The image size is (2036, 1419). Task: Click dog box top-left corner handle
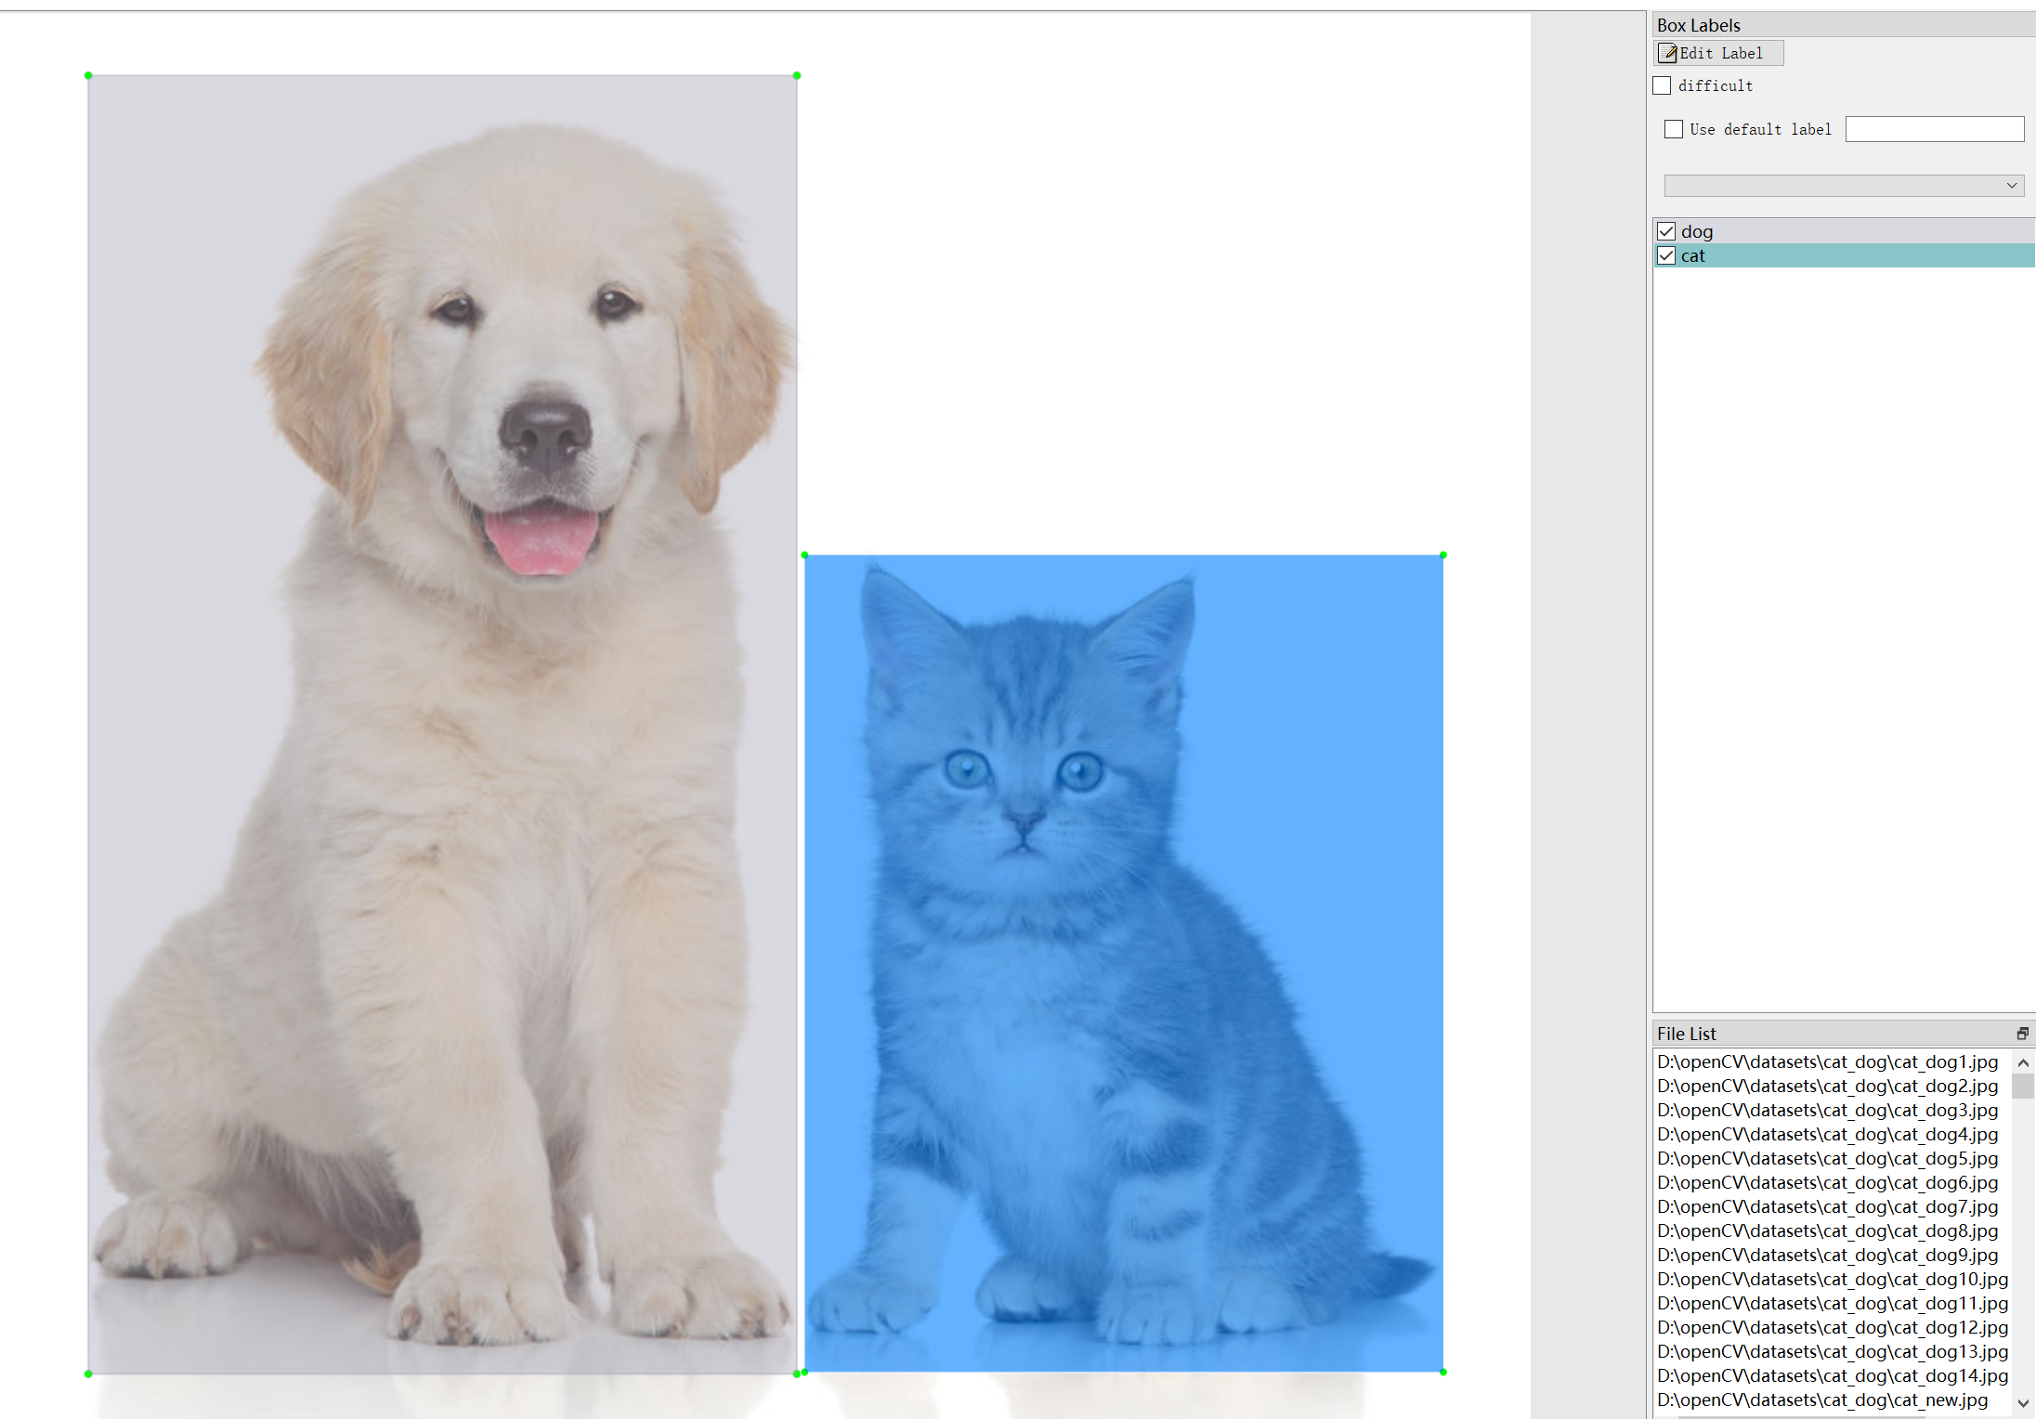click(x=88, y=75)
